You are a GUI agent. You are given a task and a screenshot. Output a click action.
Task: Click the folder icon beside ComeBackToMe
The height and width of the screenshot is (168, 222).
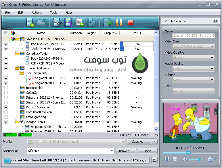pyautogui.click(x=17, y=54)
